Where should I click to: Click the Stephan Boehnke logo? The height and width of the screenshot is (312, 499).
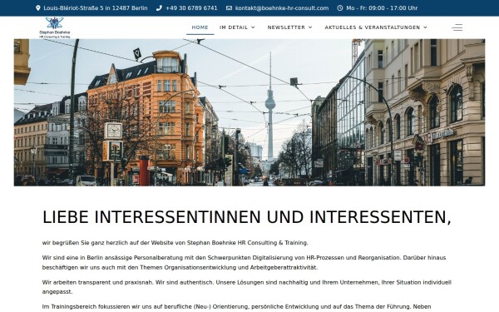54,28
